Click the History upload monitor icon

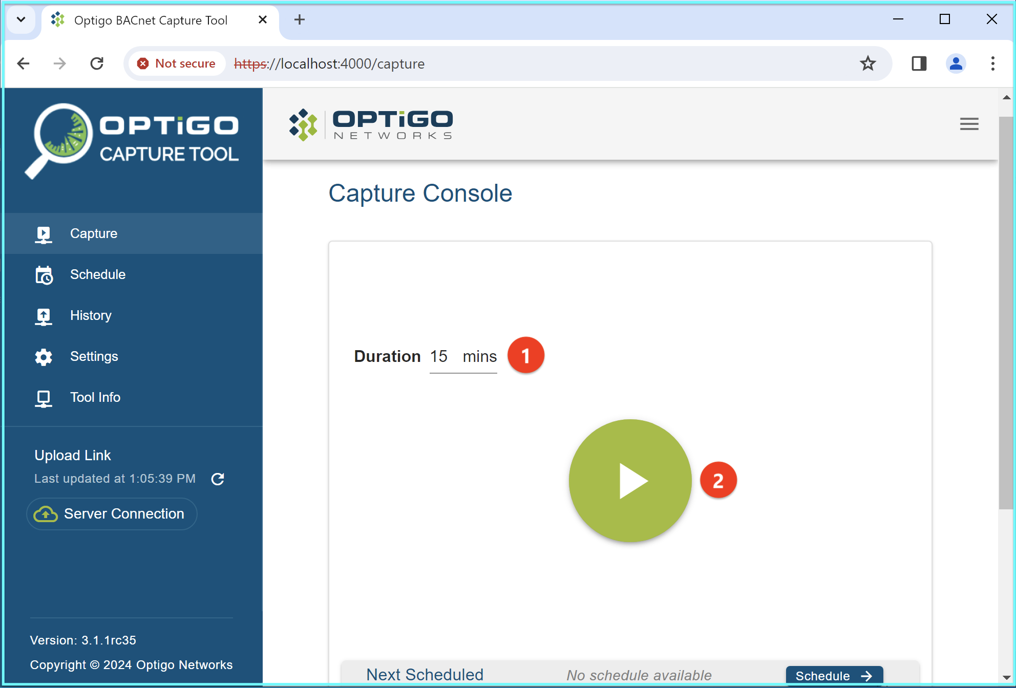tap(44, 316)
